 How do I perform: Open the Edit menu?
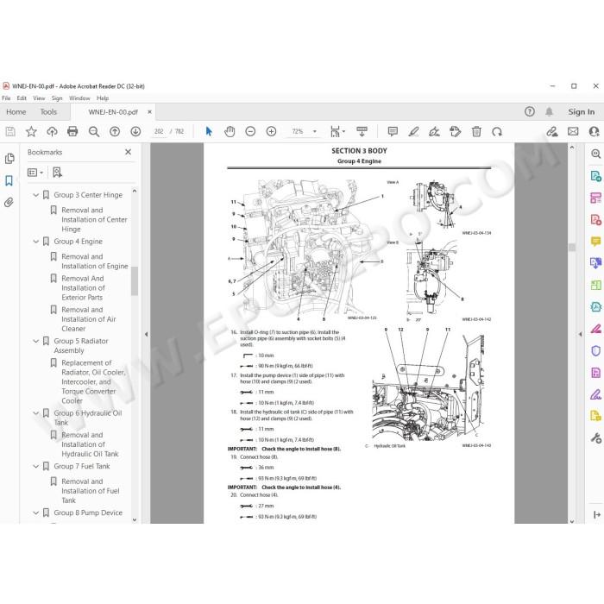point(22,98)
